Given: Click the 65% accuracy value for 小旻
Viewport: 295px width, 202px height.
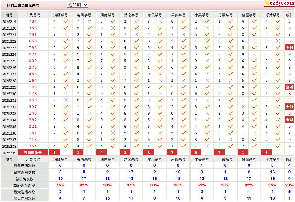Looking at the screenshot, I should click(x=201, y=185).
